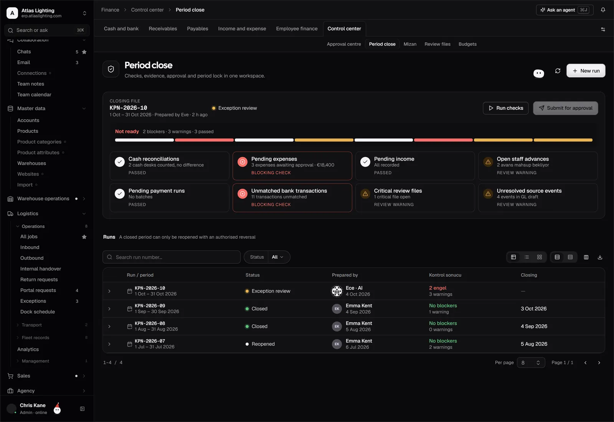Screen dimensions: 614x422
Task: Open the Mizan sub-tab
Action: (410, 44)
